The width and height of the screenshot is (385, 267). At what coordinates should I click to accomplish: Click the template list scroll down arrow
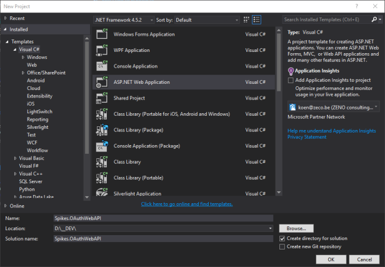tap(279, 193)
